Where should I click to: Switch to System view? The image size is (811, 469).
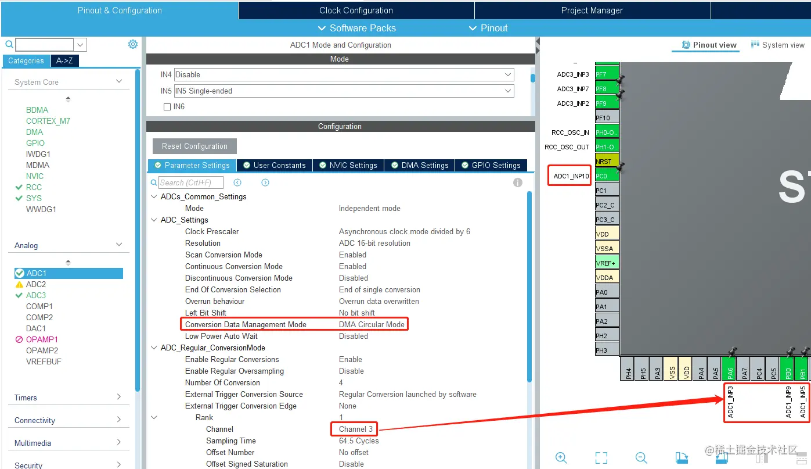click(x=777, y=45)
